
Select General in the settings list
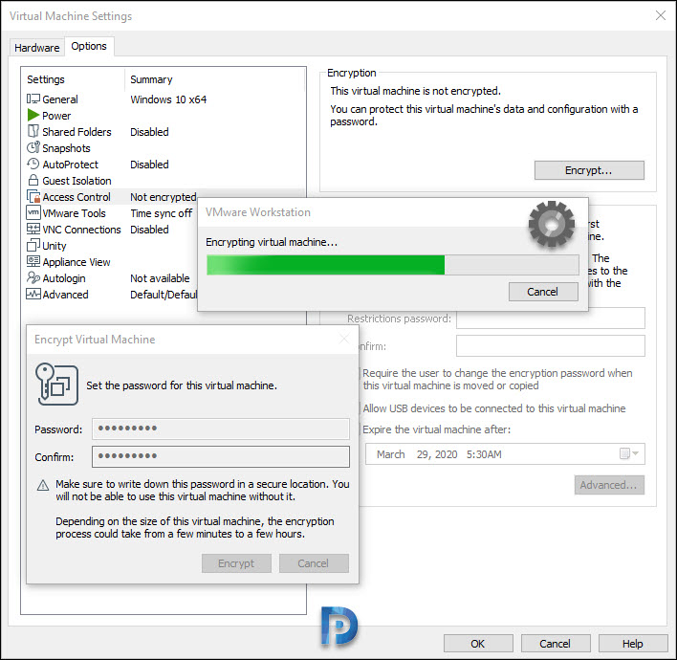coord(60,99)
